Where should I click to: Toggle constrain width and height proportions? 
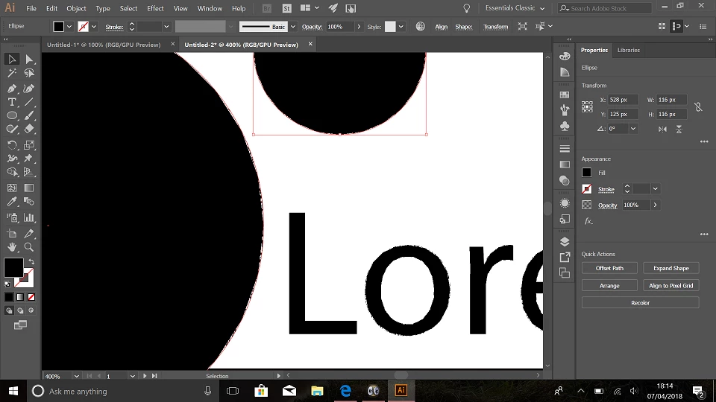pyautogui.click(x=698, y=107)
